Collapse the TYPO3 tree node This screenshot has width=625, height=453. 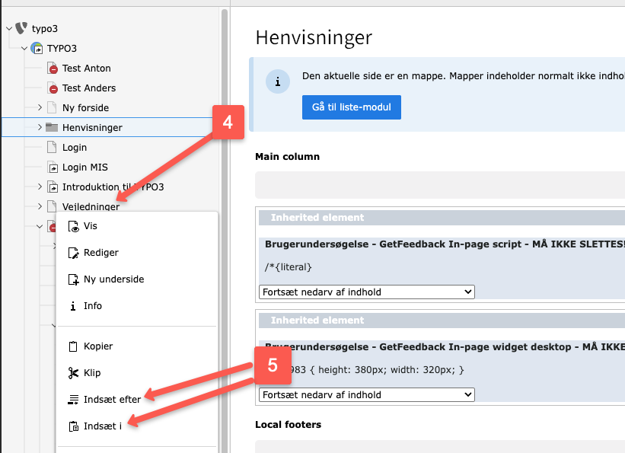click(24, 49)
